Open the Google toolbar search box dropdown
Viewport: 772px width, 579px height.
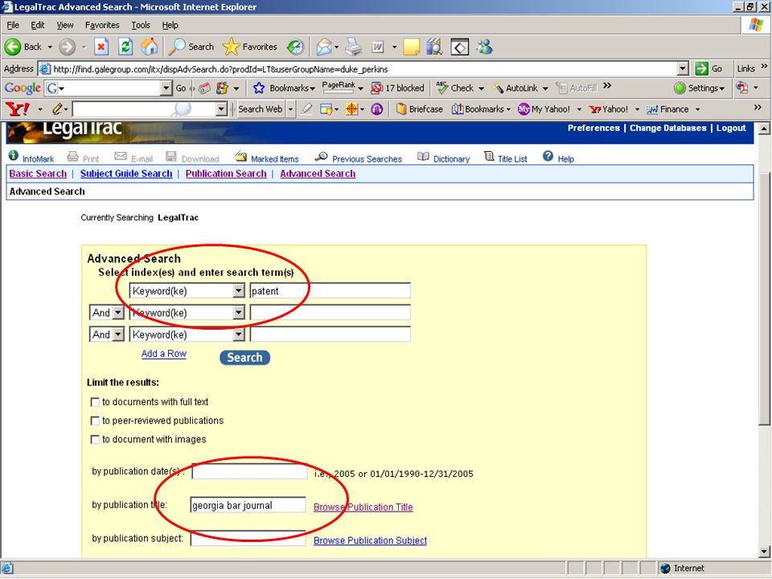coord(166,88)
